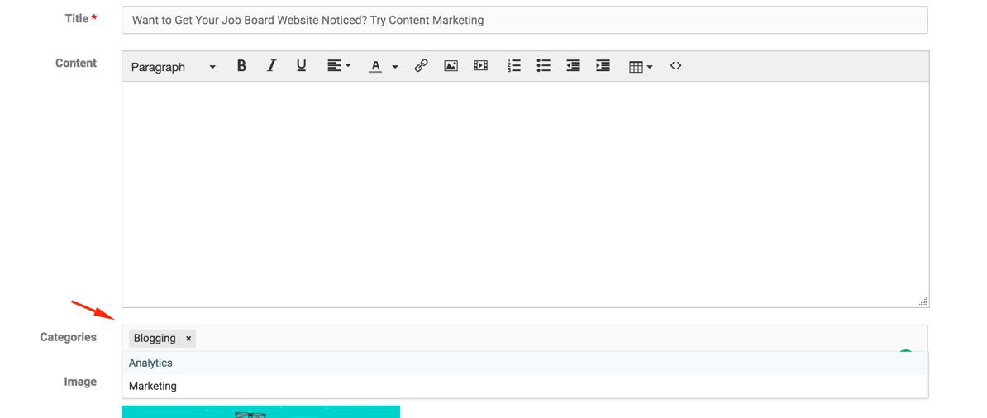Open the Paragraph format dropdown

(173, 67)
